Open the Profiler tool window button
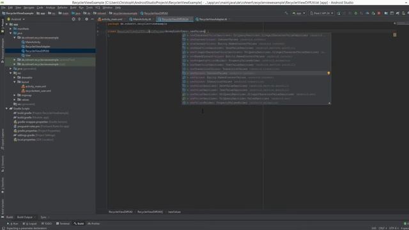The width and height of the screenshot is (409, 230). (x=94, y=224)
